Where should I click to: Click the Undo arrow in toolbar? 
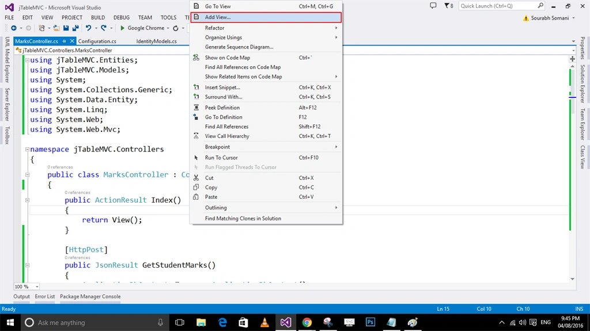click(88, 28)
